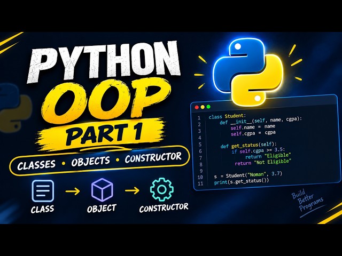
Task: Click "CONSTRUCTOR" in the outlined pill
Action: (x=153, y=157)
